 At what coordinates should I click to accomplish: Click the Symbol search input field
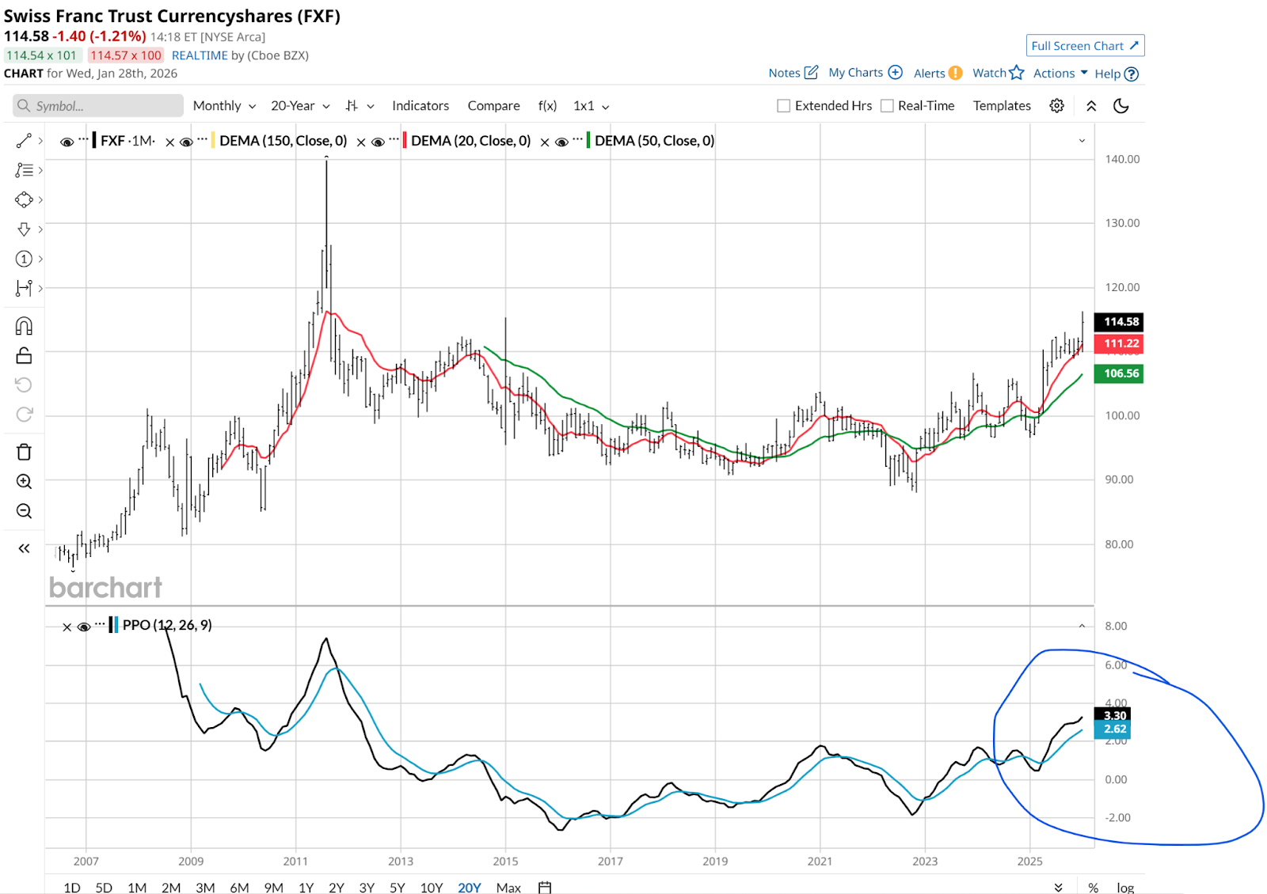pyautogui.click(x=98, y=106)
